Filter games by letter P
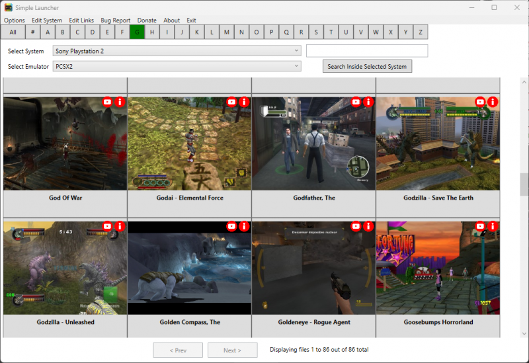Screen dimensions: 529x363 click(271, 32)
